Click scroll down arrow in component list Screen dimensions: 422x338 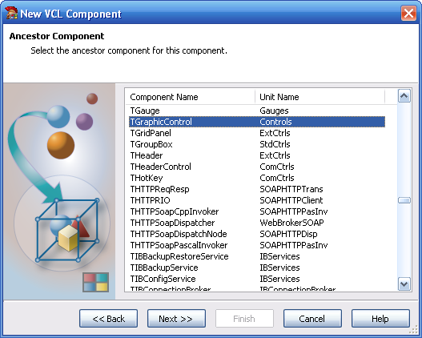(404, 284)
